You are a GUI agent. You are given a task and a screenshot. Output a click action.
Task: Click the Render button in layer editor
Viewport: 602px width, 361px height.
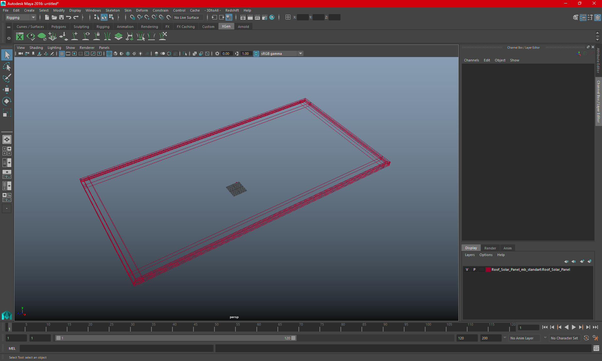point(490,248)
